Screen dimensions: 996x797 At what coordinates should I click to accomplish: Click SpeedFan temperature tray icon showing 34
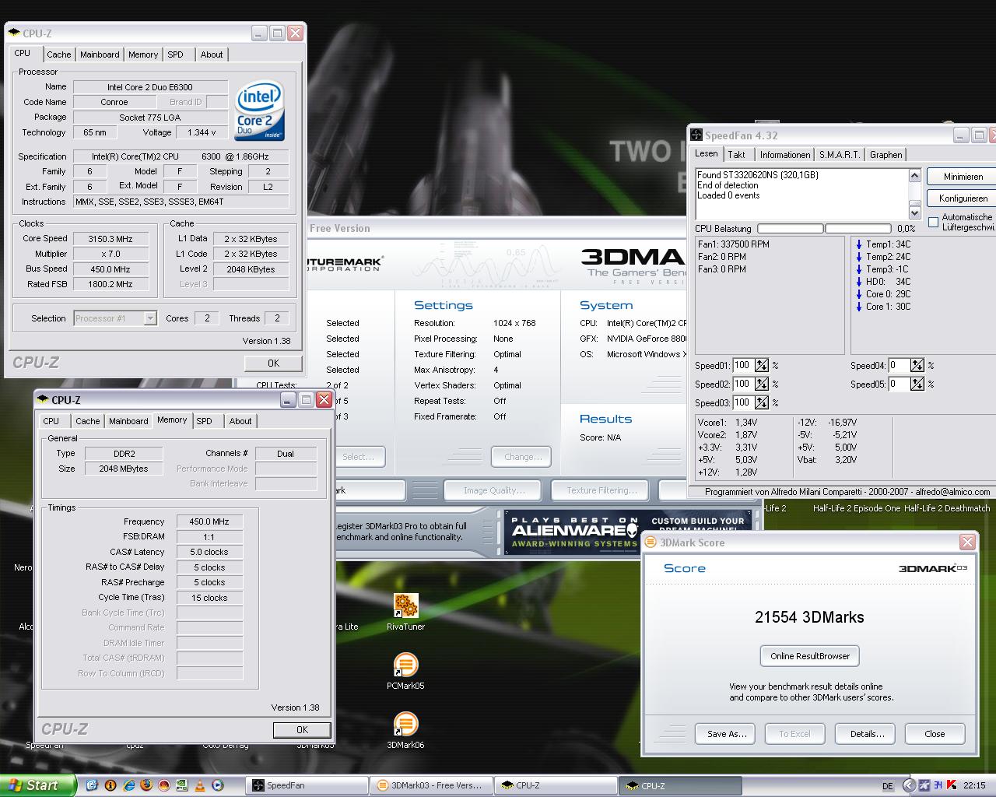938,785
